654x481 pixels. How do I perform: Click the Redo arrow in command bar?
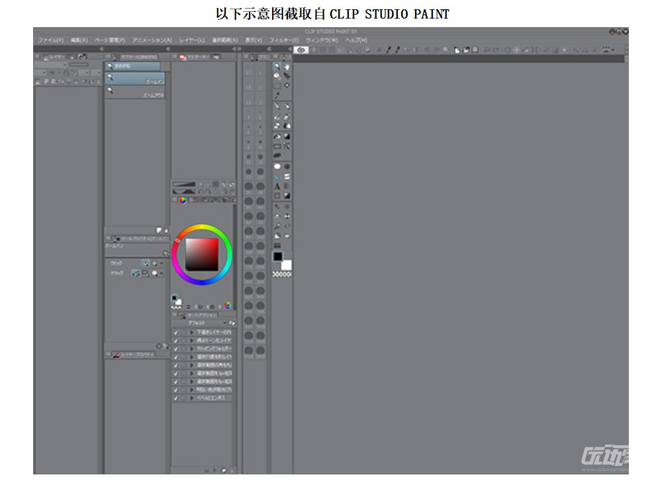[x=496, y=50]
